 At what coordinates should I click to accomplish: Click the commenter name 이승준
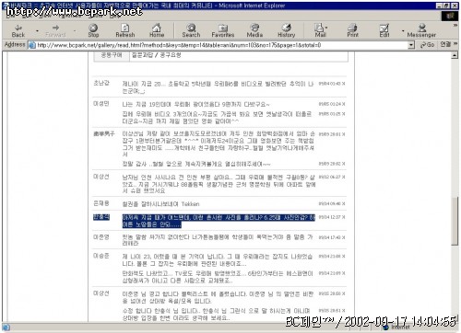[101, 256]
